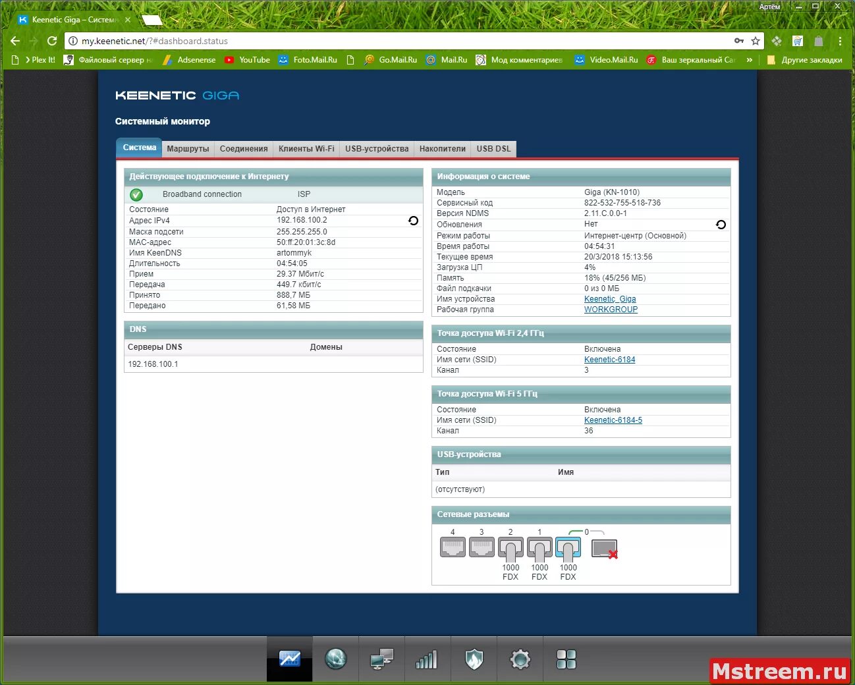
Task: Open the Chrome menu three dots
Action: [840, 41]
